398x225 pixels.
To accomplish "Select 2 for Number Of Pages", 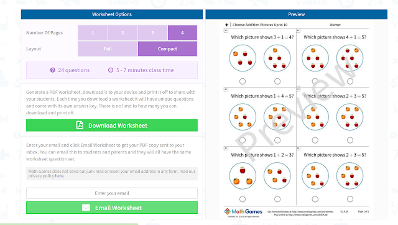I will (x=123, y=33).
